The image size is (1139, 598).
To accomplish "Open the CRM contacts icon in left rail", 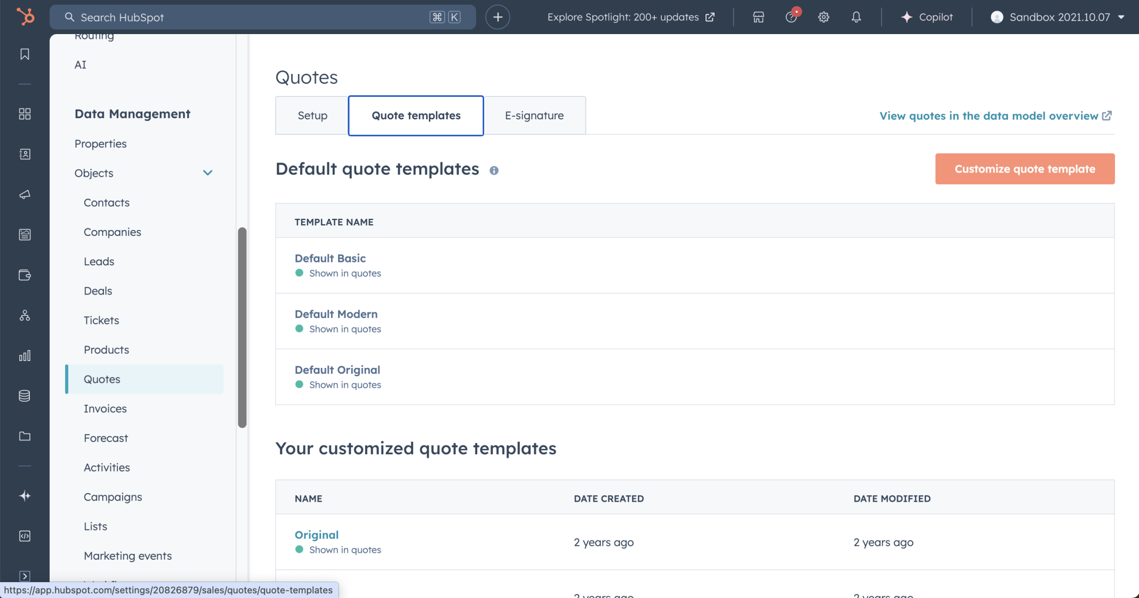I will tap(25, 154).
